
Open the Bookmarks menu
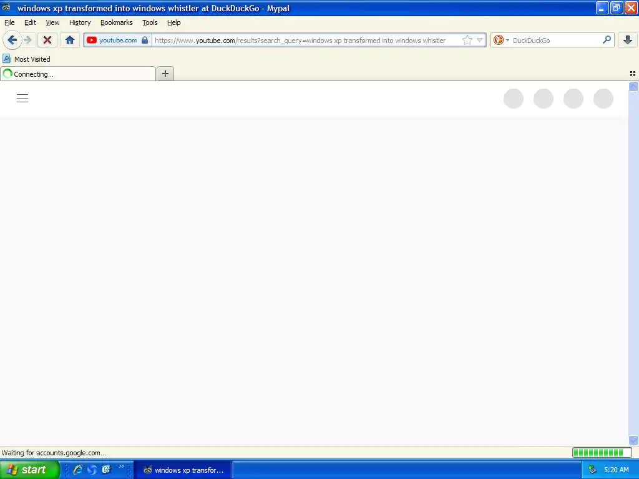click(x=117, y=22)
